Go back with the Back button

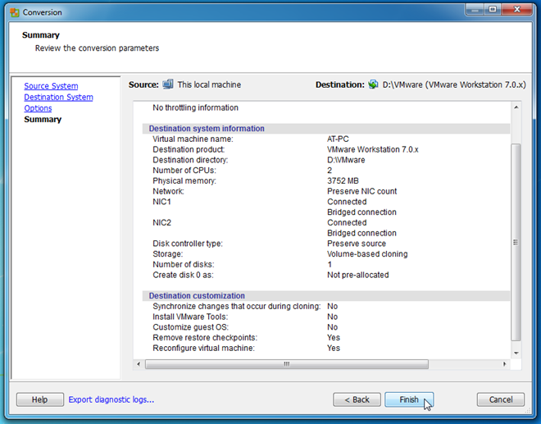tap(357, 399)
